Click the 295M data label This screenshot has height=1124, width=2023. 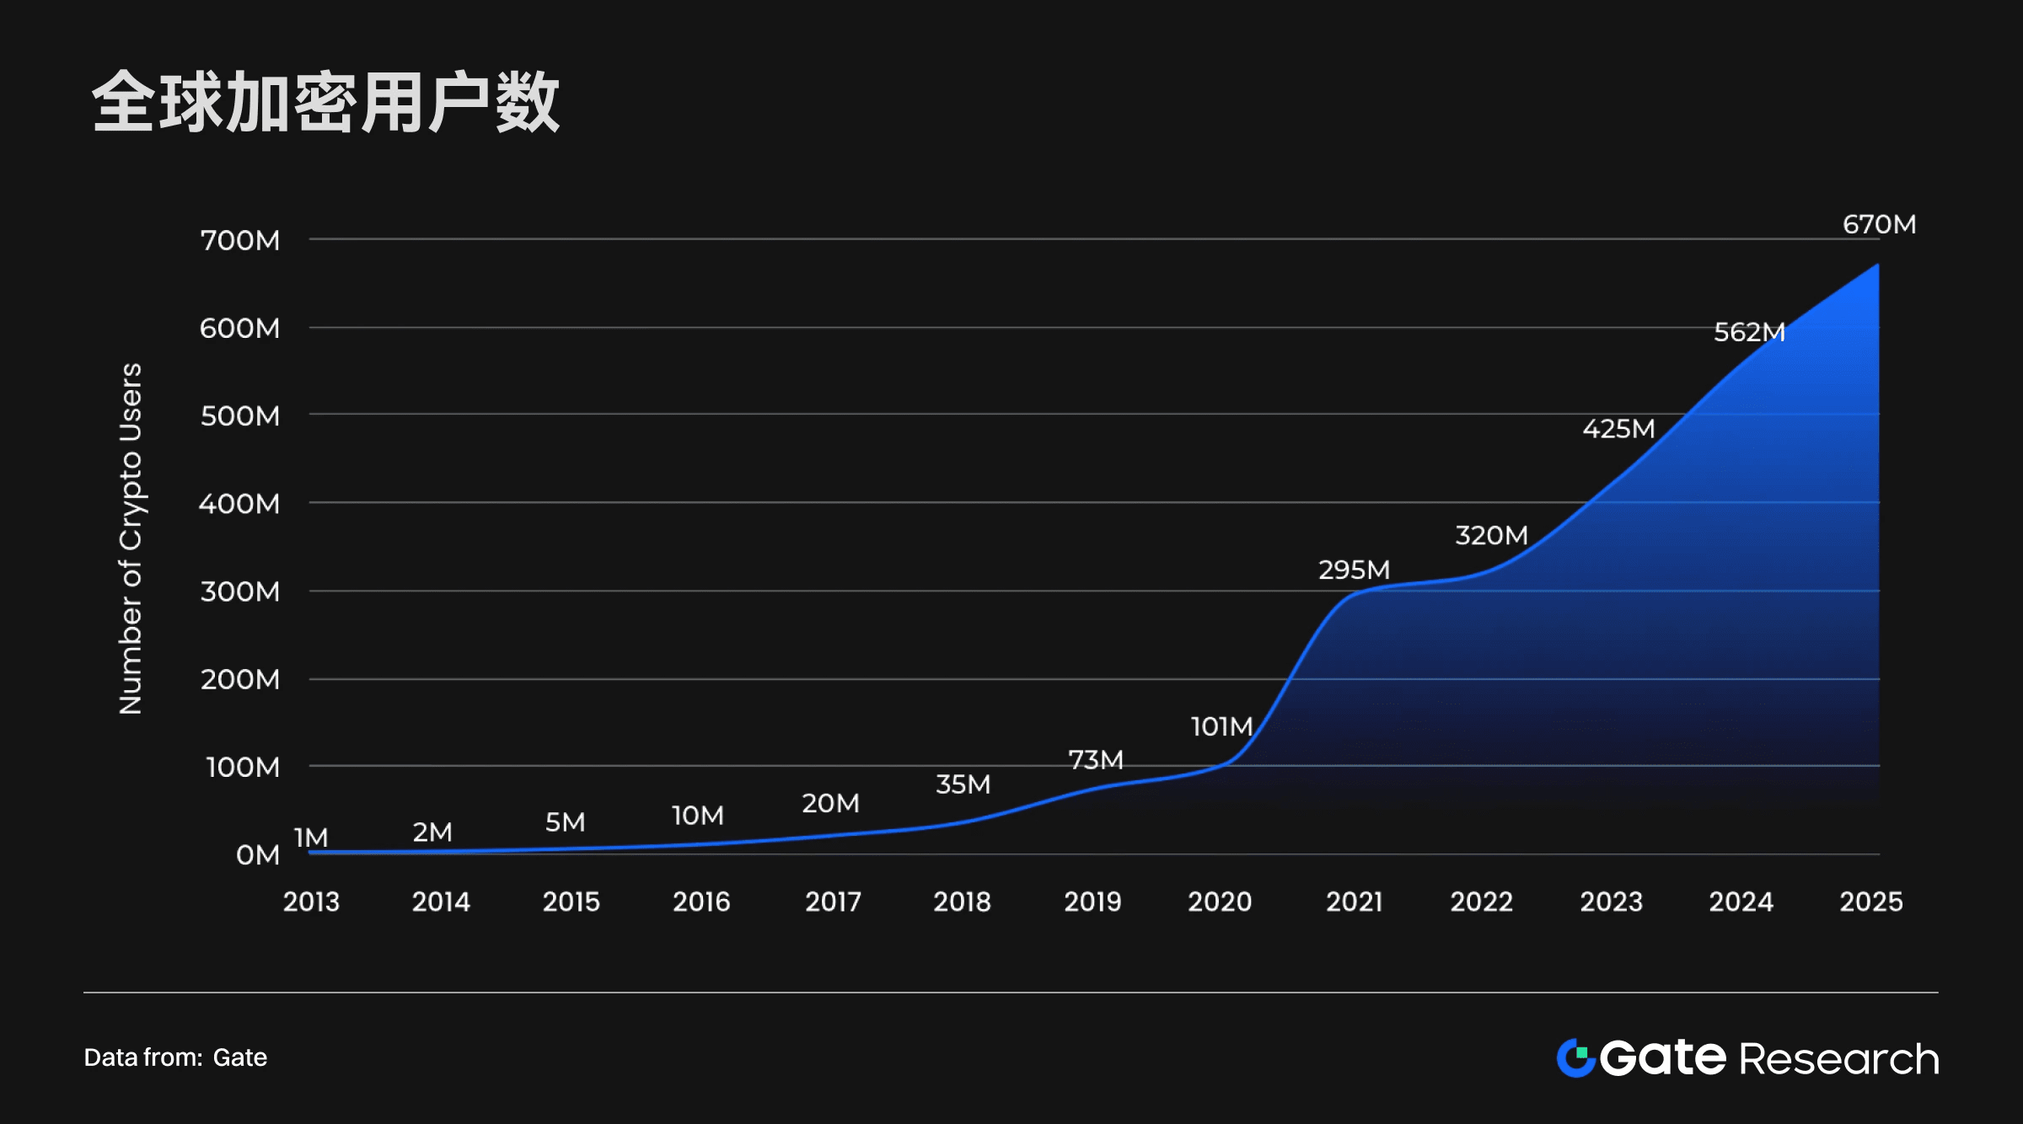1354,570
